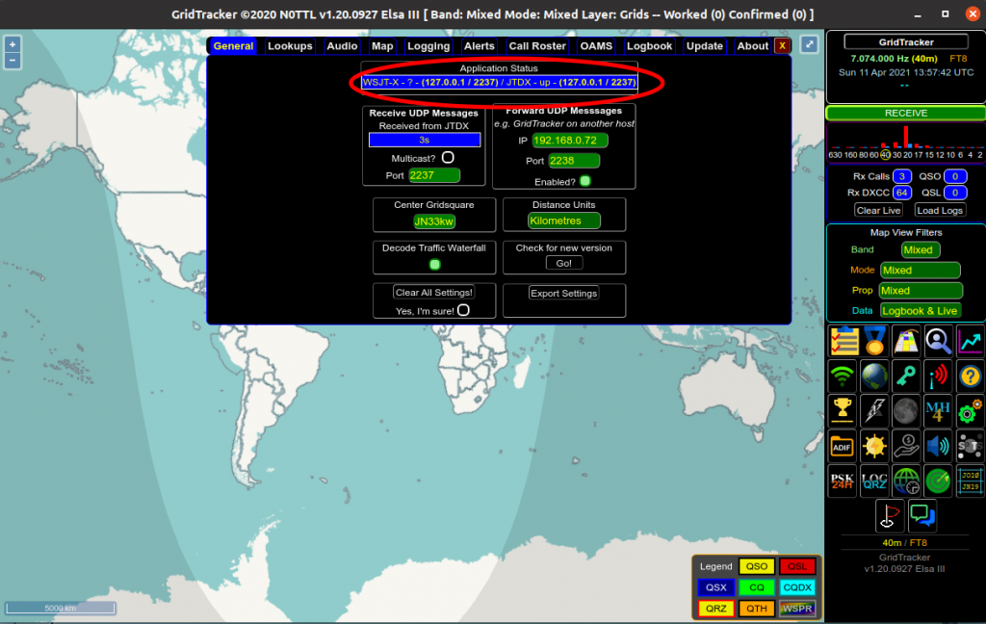Open the yellow question mark help icon
The width and height of the screenshot is (986, 624).
pos(970,377)
